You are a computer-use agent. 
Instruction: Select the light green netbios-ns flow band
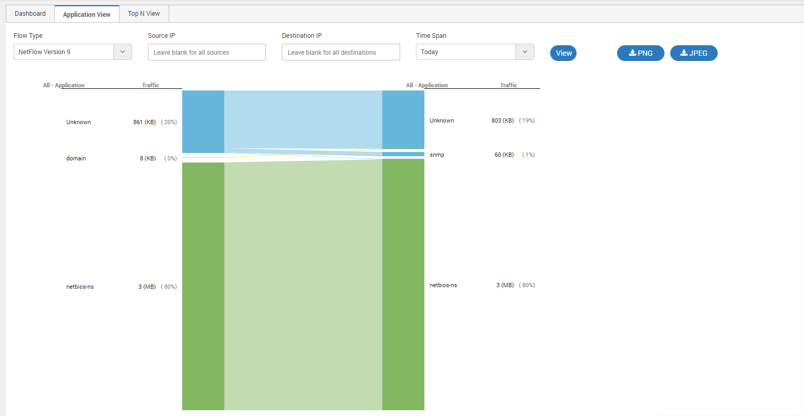[303, 285]
